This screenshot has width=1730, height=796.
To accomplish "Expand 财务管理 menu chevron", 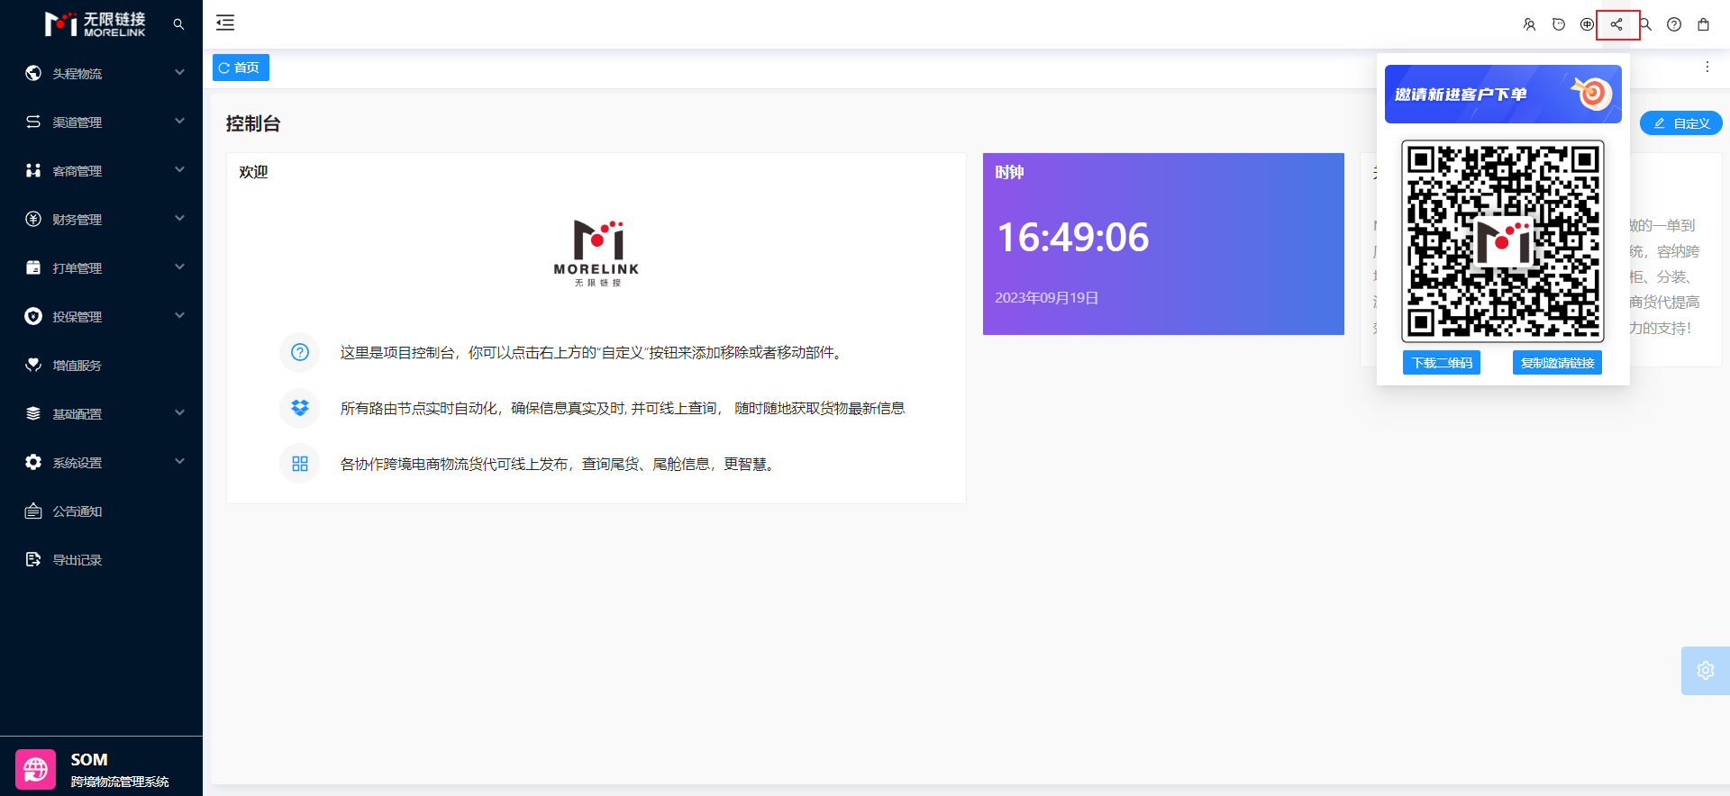I will 179,218.
